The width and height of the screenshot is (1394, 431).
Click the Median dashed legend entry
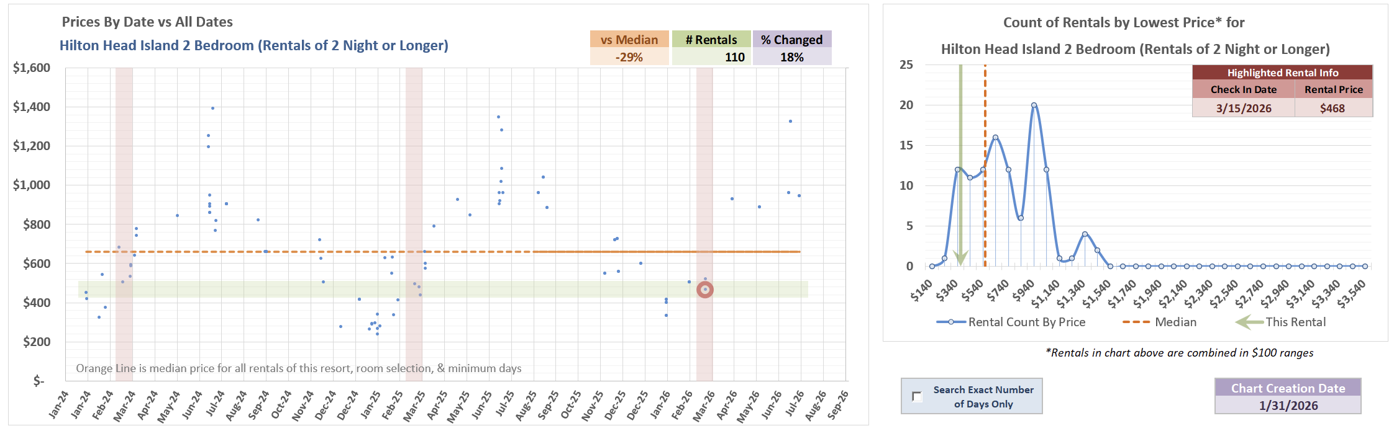[1159, 322]
